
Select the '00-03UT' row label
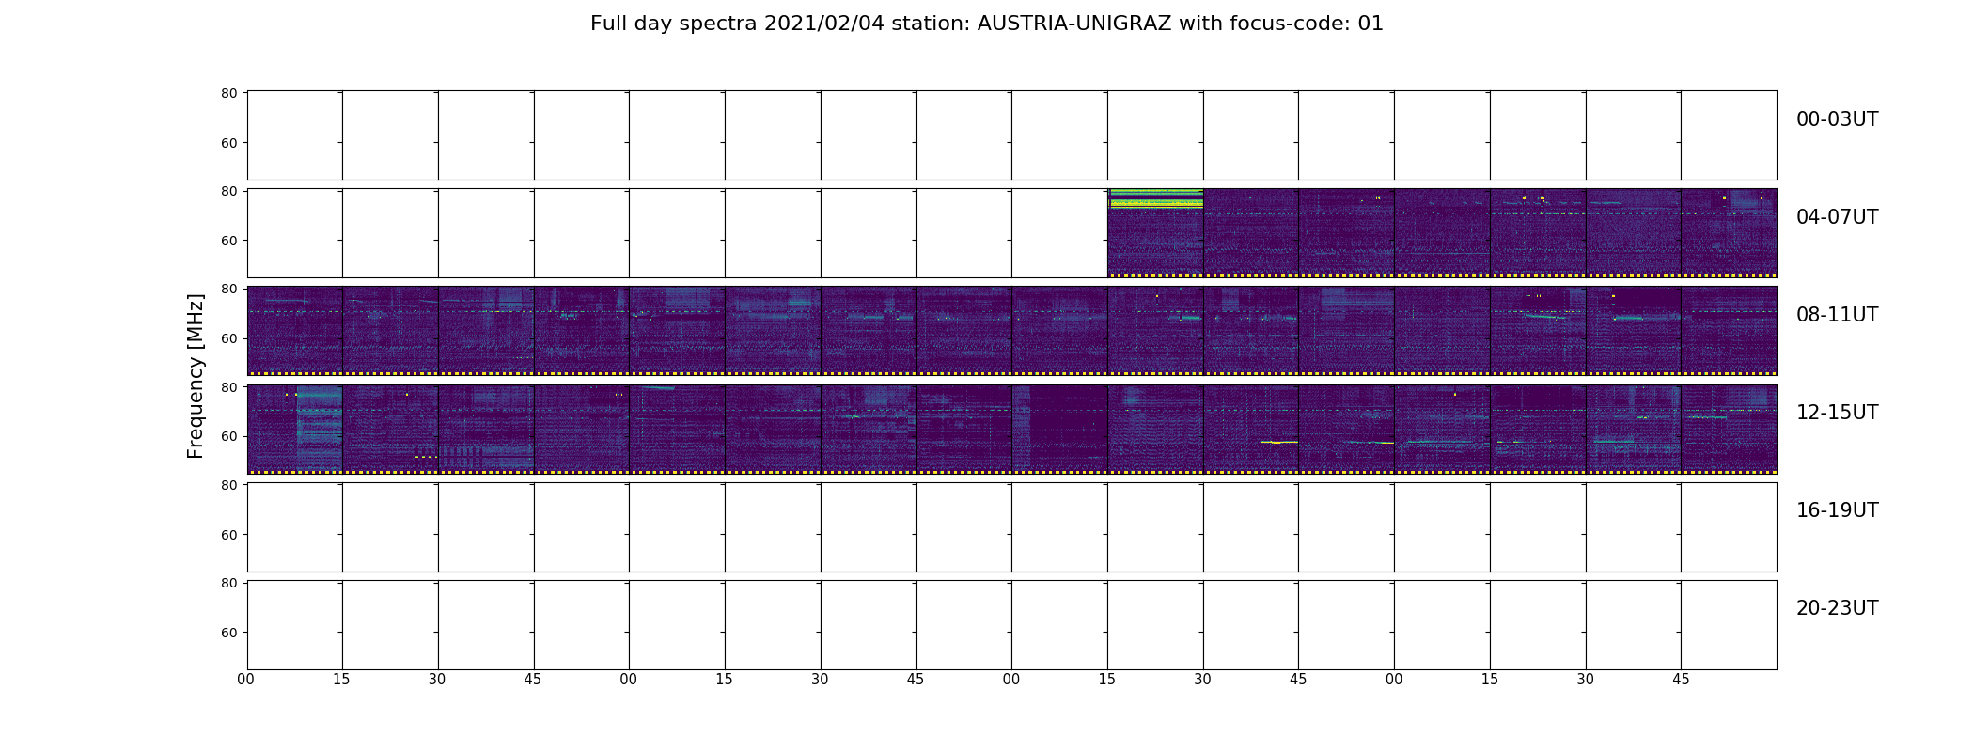(x=1837, y=119)
